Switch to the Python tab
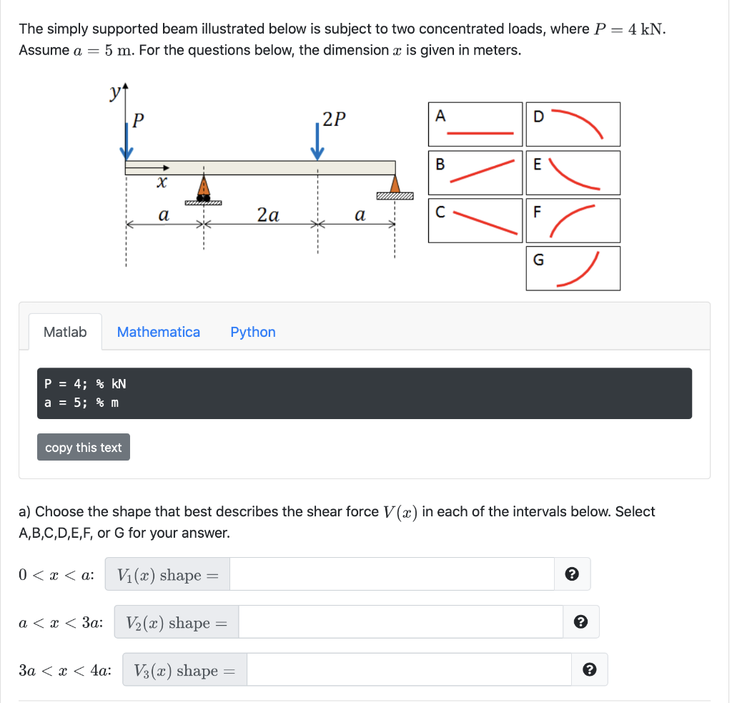Screen dimensions: 732x703 coord(252,332)
